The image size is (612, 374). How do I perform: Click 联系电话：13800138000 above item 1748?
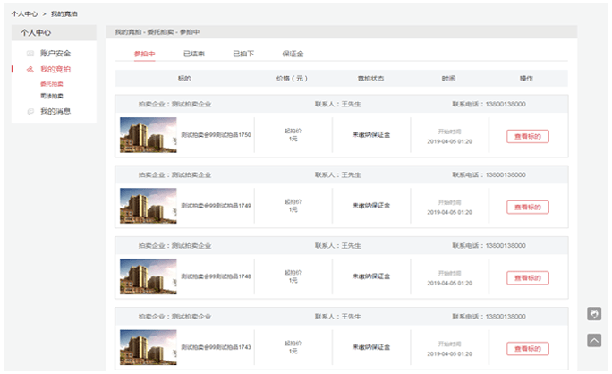point(489,245)
